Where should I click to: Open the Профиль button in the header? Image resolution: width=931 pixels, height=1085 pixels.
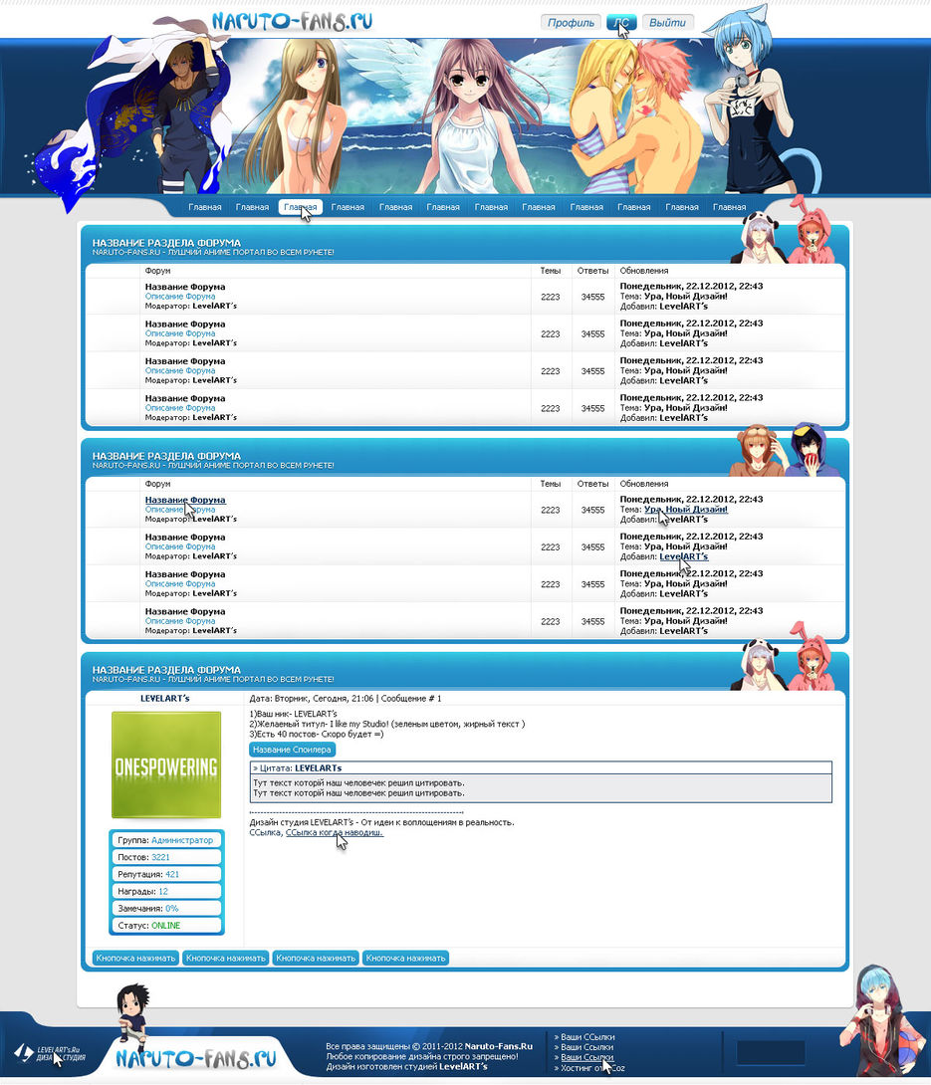click(571, 23)
